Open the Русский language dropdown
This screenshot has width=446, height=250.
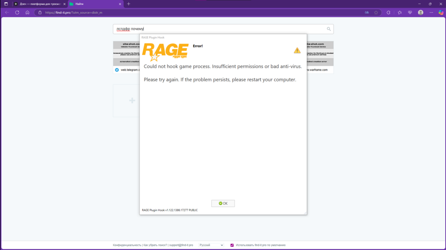(x=211, y=245)
